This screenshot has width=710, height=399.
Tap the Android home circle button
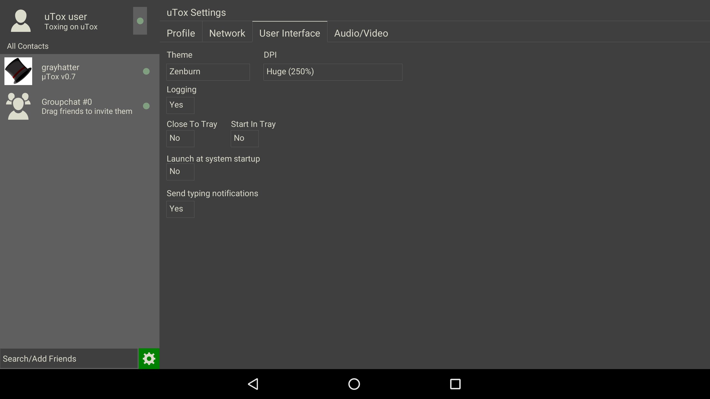pyautogui.click(x=354, y=384)
